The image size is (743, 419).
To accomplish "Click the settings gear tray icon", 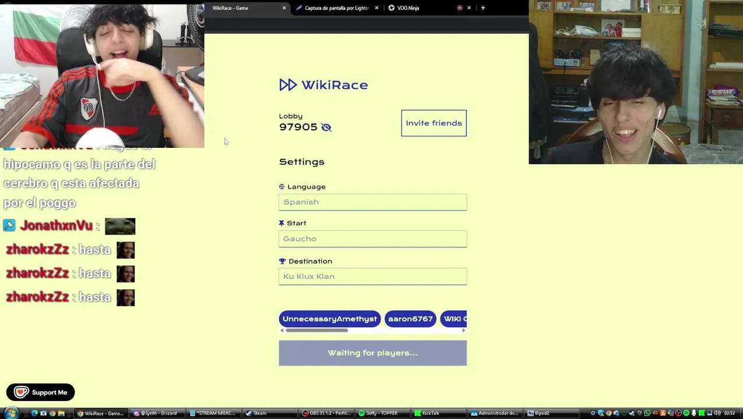I will (593, 413).
